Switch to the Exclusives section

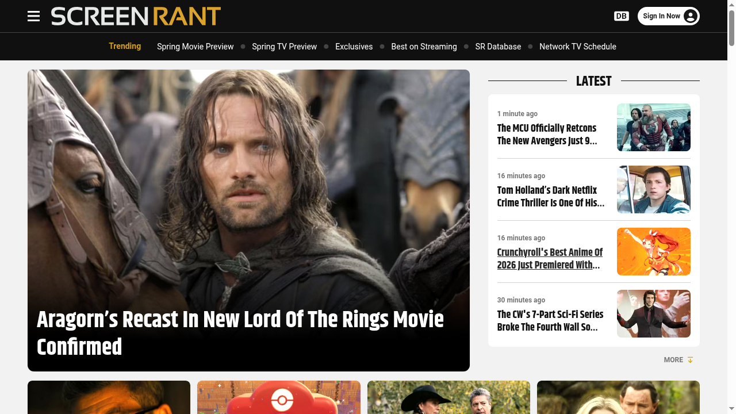tap(354, 47)
